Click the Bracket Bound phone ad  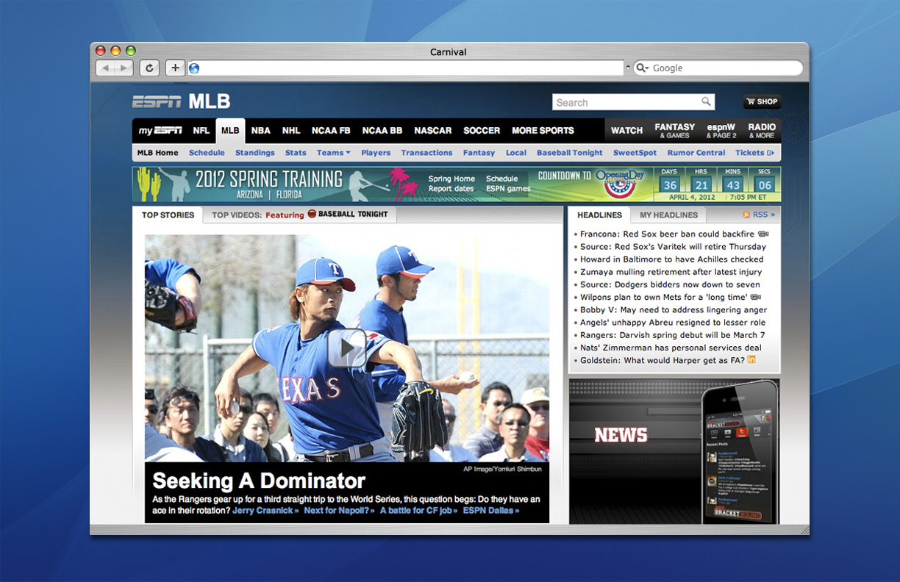(x=674, y=450)
